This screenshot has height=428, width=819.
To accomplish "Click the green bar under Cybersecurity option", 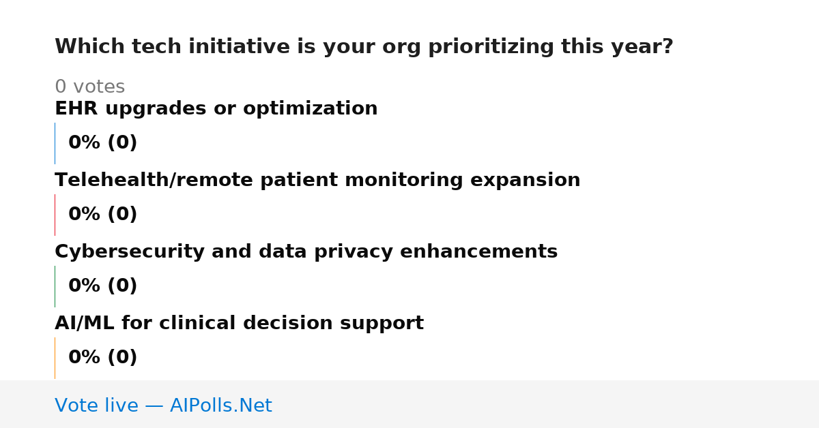I will [55, 286].
